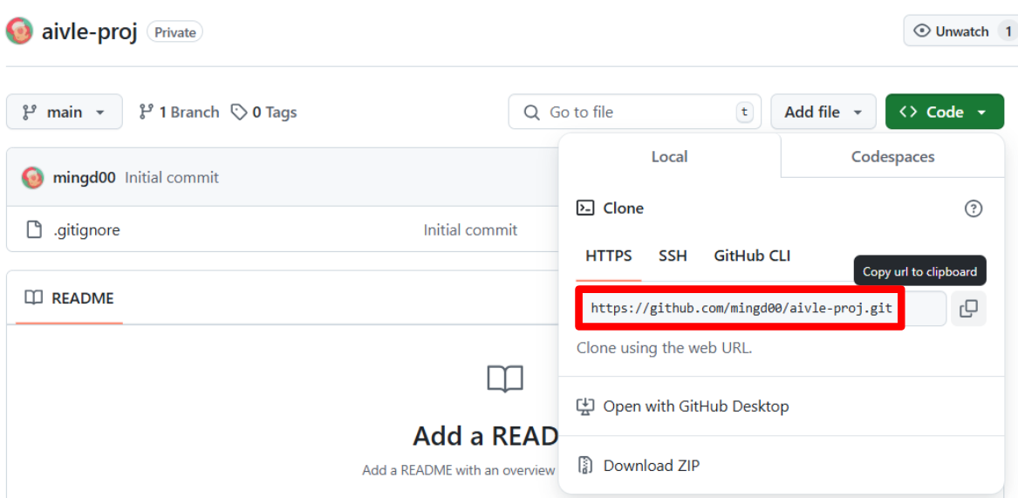Select the SSH clone tab

[673, 256]
